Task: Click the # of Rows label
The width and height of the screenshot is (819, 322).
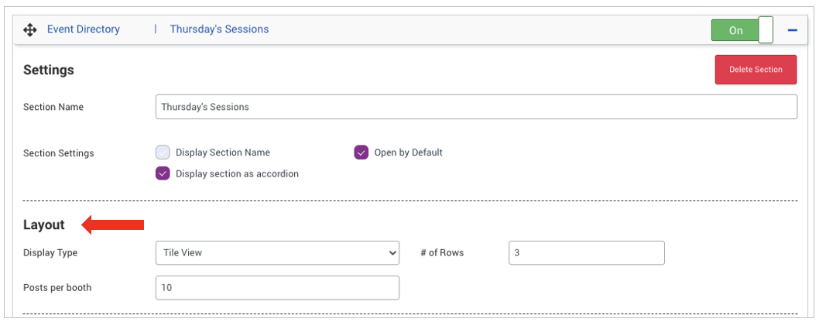Action: 442,253
